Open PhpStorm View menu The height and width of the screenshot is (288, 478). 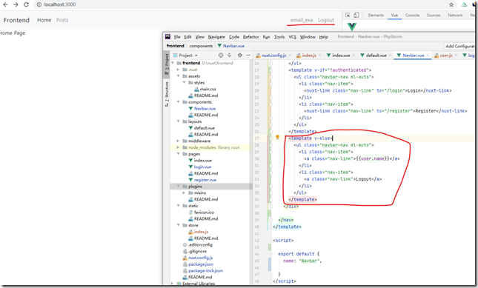[x=199, y=37]
